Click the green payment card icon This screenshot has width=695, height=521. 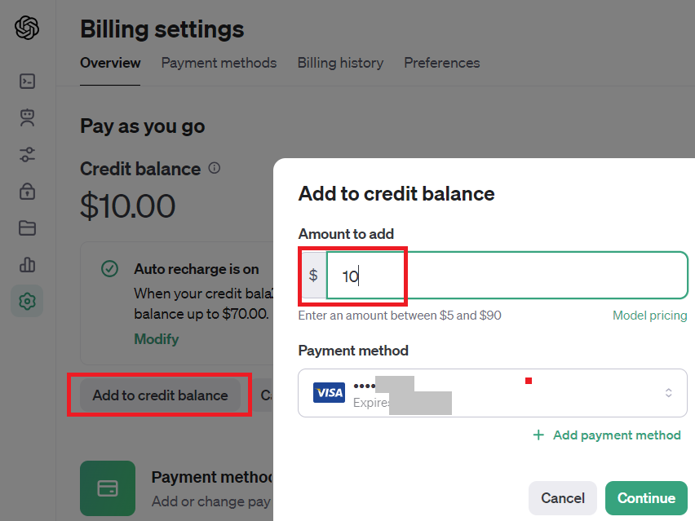coord(108,488)
